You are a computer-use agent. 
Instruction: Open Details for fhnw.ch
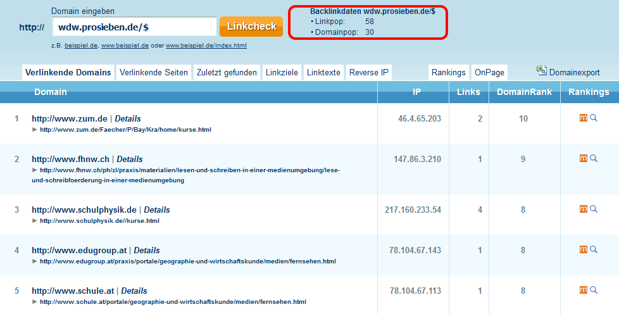(x=130, y=159)
